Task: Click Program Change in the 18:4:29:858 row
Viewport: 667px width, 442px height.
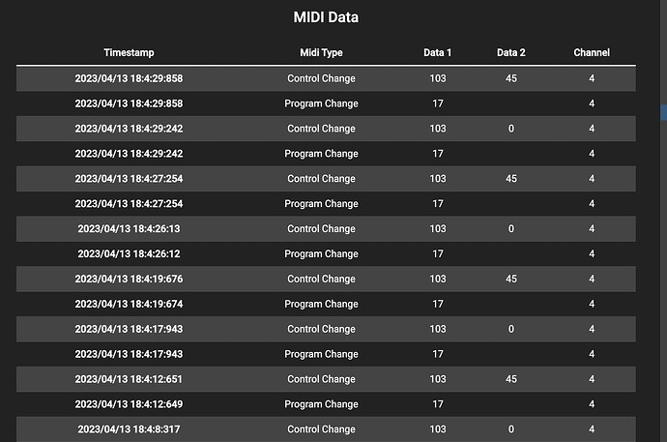Action: [x=321, y=103]
